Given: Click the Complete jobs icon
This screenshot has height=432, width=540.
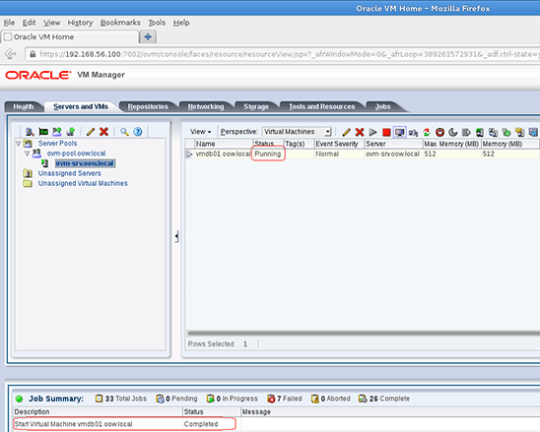Looking at the screenshot, I should pos(363,399).
